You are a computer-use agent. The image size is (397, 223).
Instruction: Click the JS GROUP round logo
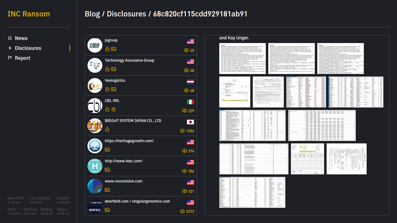click(x=95, y=46)
